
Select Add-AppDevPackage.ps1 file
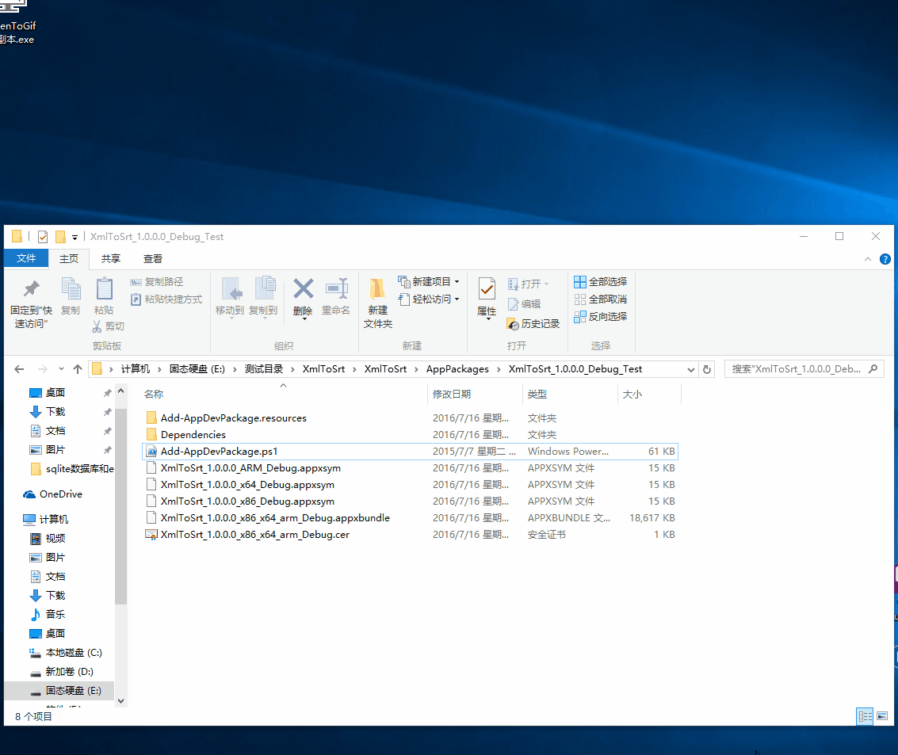[x=410, y=452]
